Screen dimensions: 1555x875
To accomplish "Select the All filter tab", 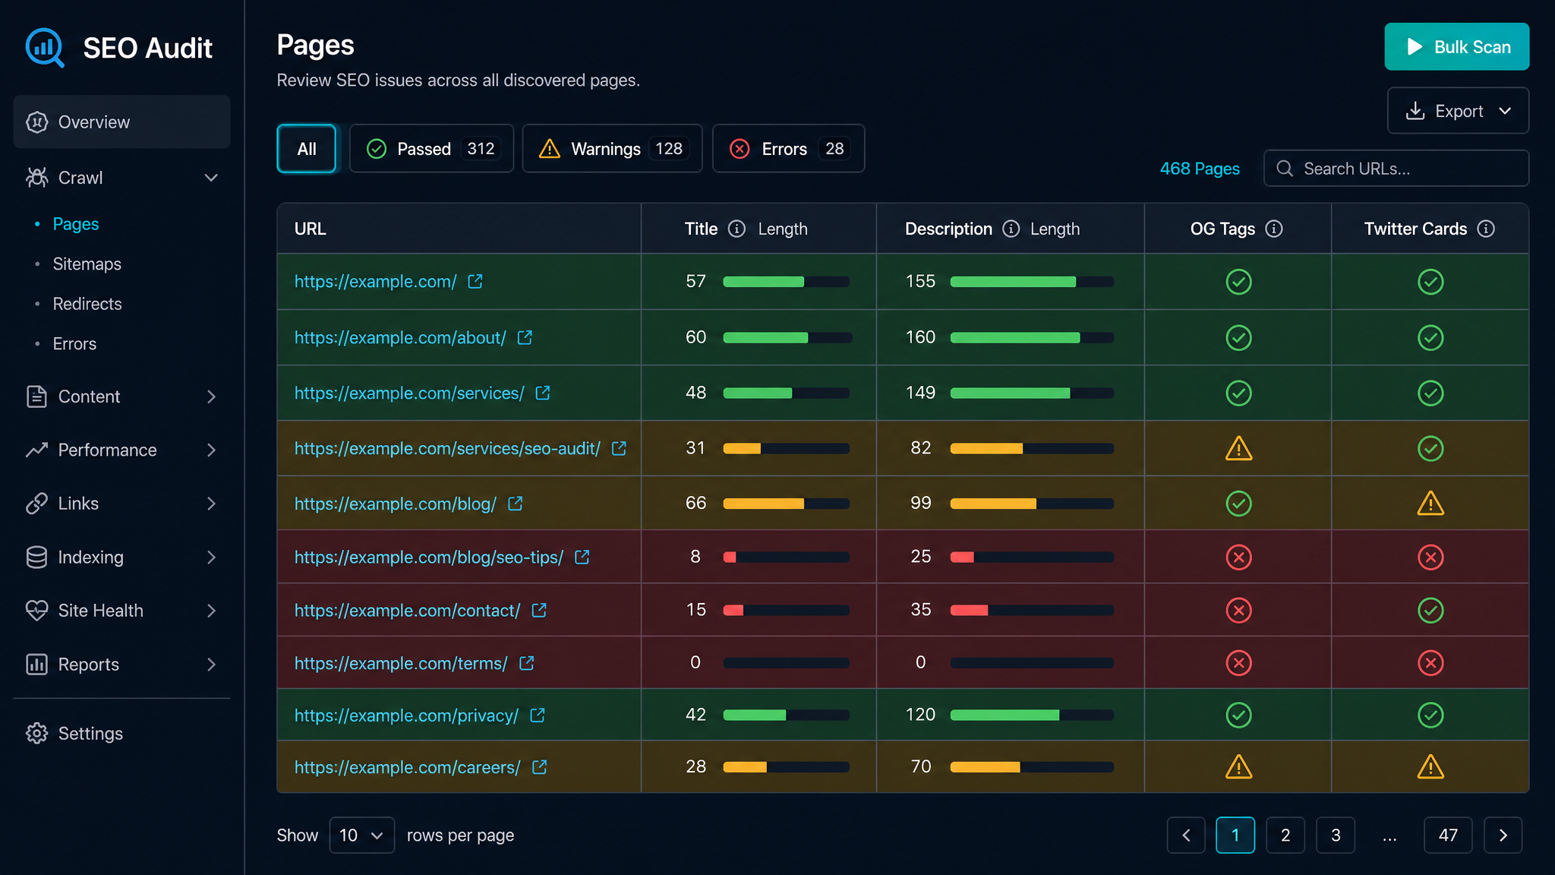I will coord(307,148).
